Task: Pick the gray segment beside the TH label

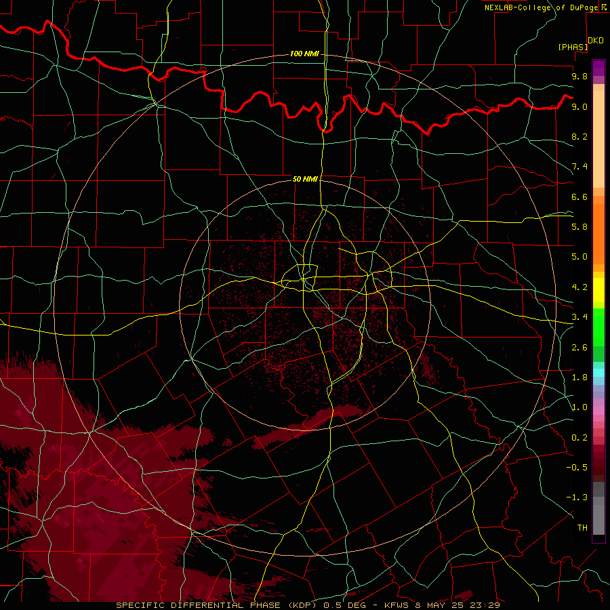Action: [x=598, y=520]
